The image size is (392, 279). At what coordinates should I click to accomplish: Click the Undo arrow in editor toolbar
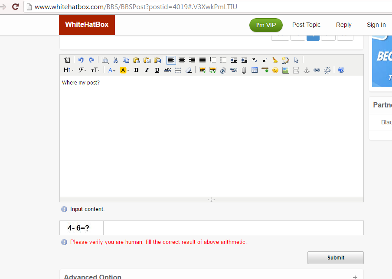coord(81,60)
